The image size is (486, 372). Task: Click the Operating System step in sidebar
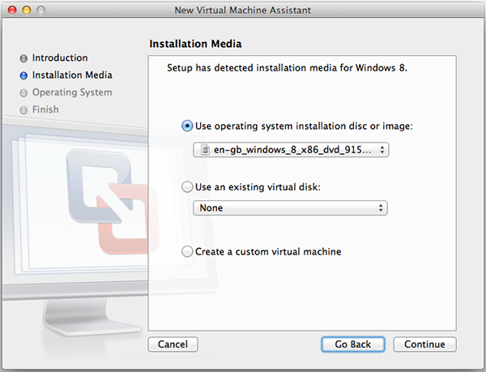(72, 92)
